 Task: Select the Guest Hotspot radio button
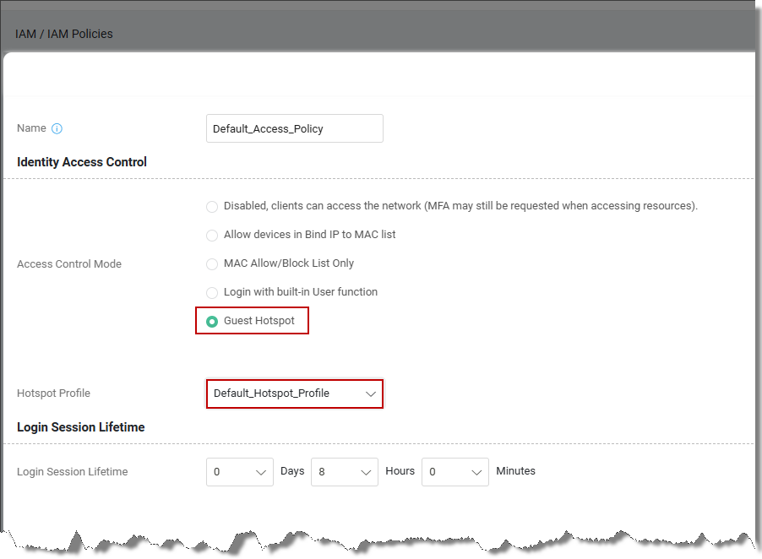212,322
